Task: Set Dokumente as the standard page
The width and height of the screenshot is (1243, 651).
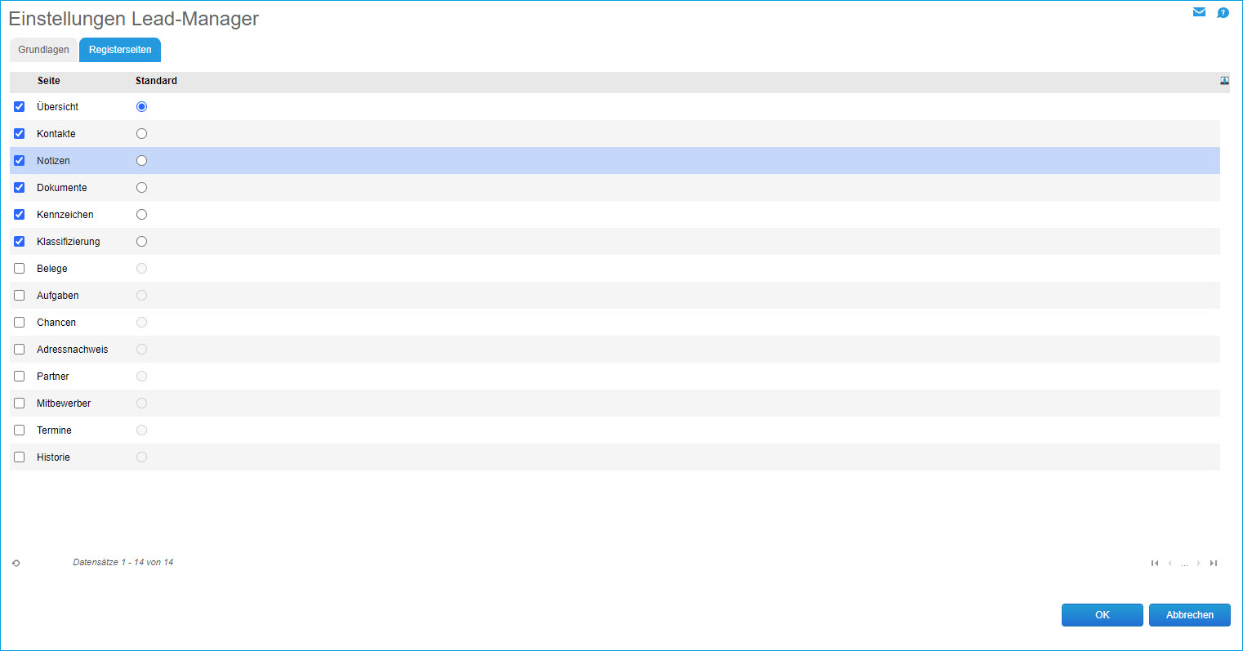Action: point(141,188)
